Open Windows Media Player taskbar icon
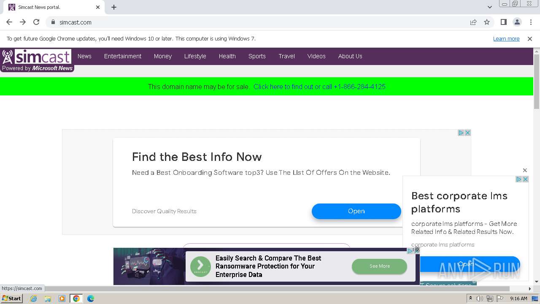540x304 pixels. point(62,299)
